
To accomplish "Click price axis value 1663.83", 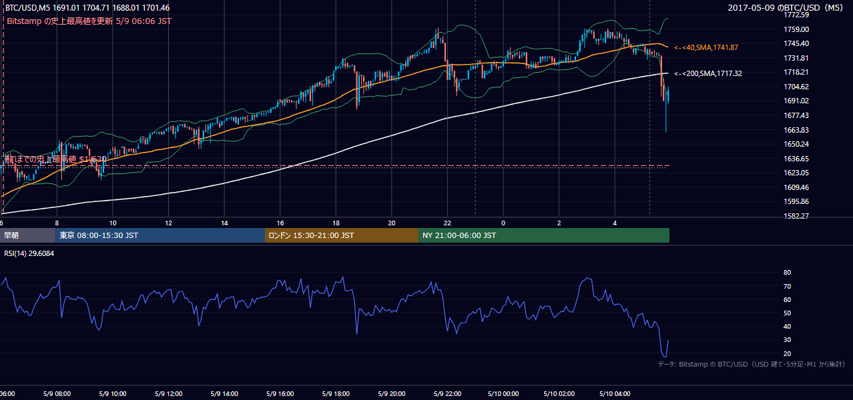I will 796,130.
